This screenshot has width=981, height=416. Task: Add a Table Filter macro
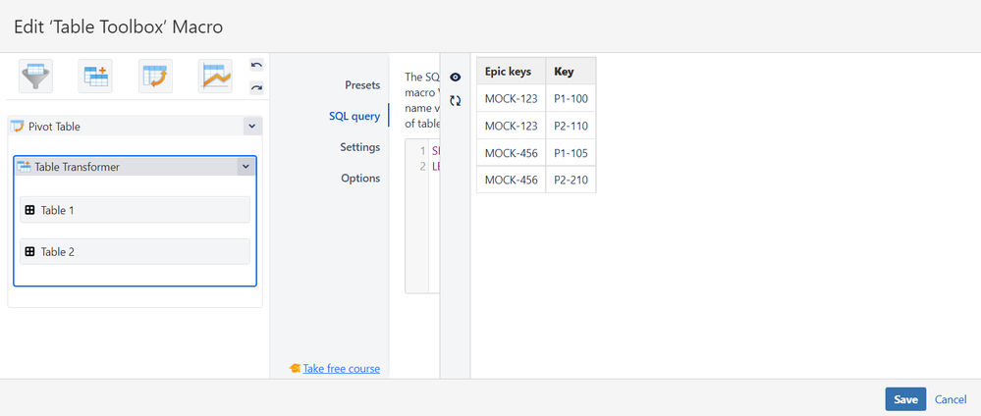click(36, 76)
